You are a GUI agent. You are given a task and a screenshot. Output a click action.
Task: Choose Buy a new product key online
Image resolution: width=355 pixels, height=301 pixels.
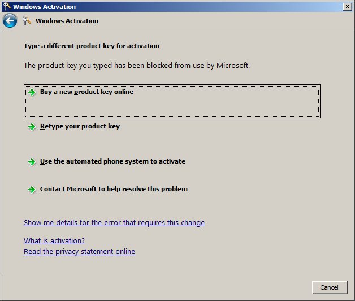tap(86, 92)
